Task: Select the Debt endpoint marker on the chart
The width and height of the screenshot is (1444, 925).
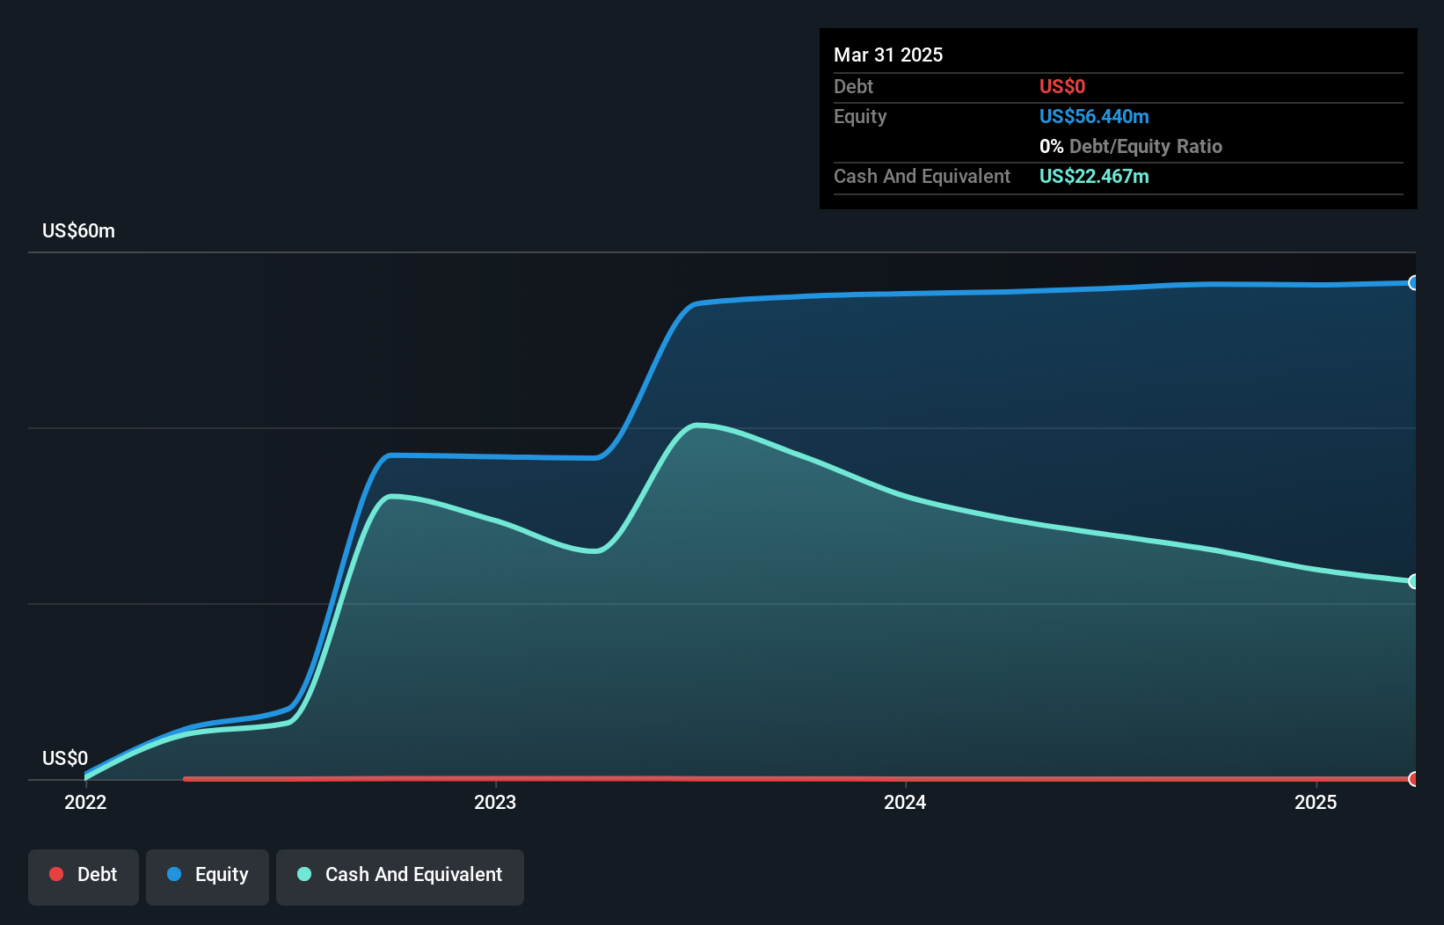Action: pos(1414,779)
